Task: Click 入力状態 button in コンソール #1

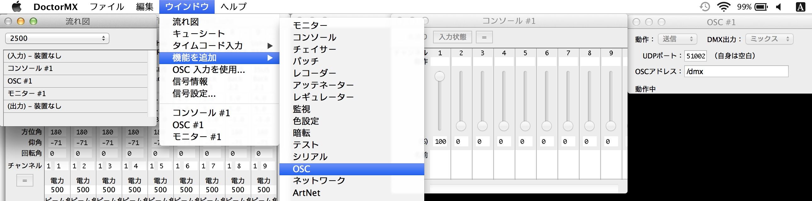Action: [452, 37]
